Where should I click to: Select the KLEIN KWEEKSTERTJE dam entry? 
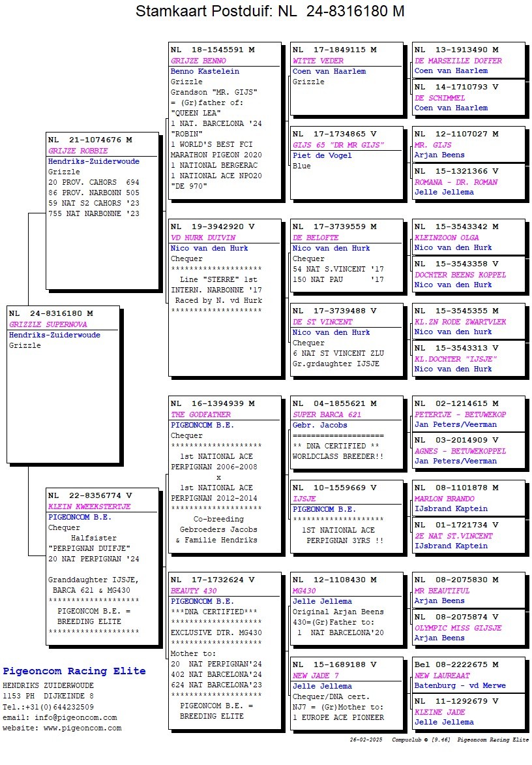coord(89,507)
